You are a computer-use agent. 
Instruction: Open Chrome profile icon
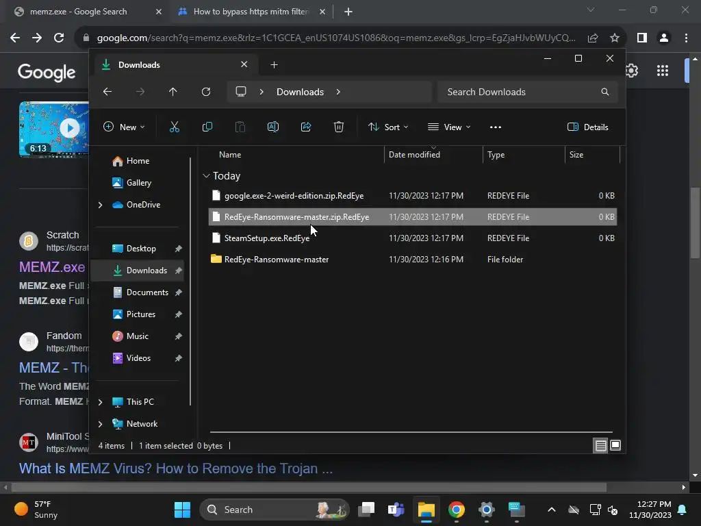(x=664, y=38)
